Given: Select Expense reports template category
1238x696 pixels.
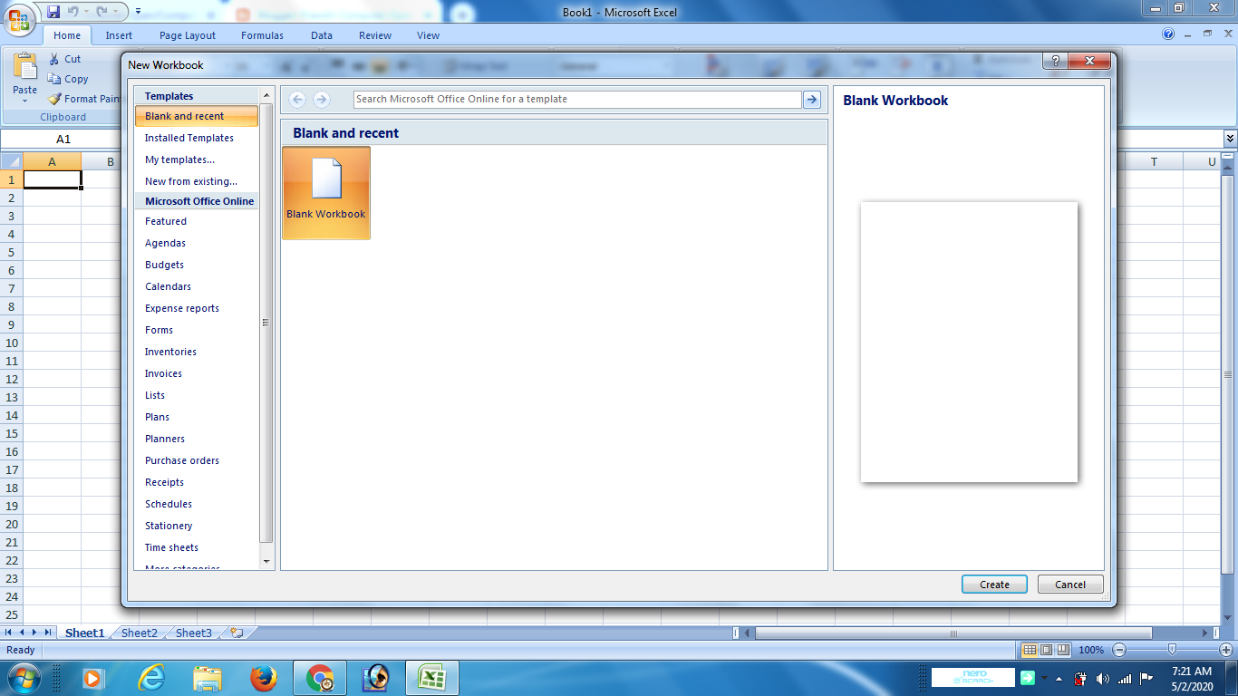Looking at the screenshot, I should 196,308.
